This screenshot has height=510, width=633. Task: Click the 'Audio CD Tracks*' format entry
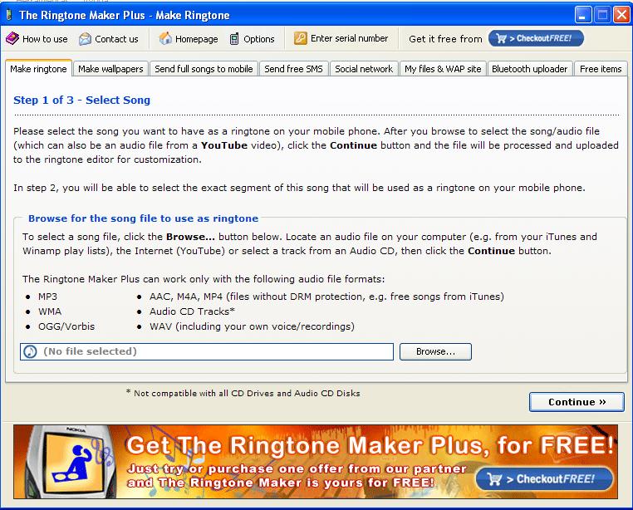click(192, 311)
